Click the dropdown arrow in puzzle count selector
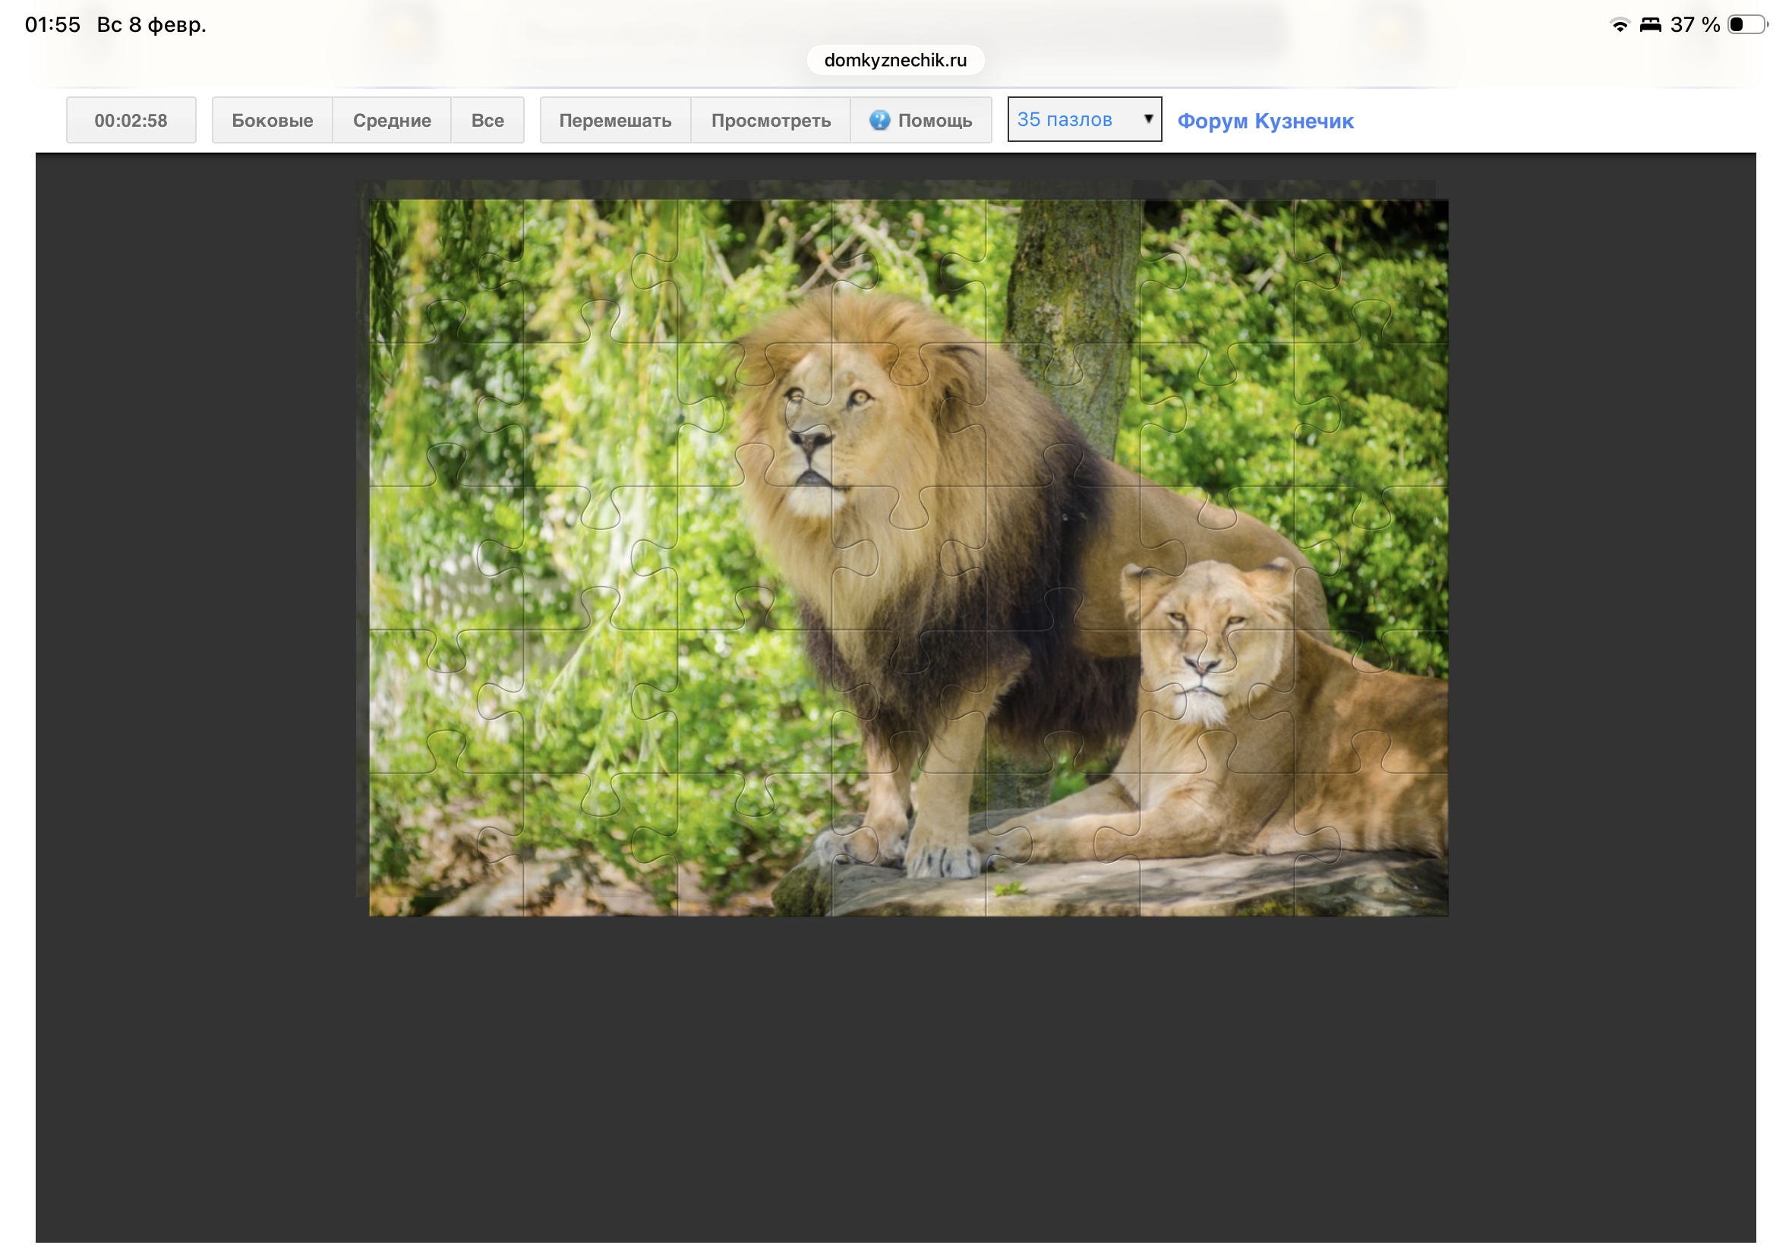The height and width of the screenshot is (1245, 1792). (x=1148, y=118)
